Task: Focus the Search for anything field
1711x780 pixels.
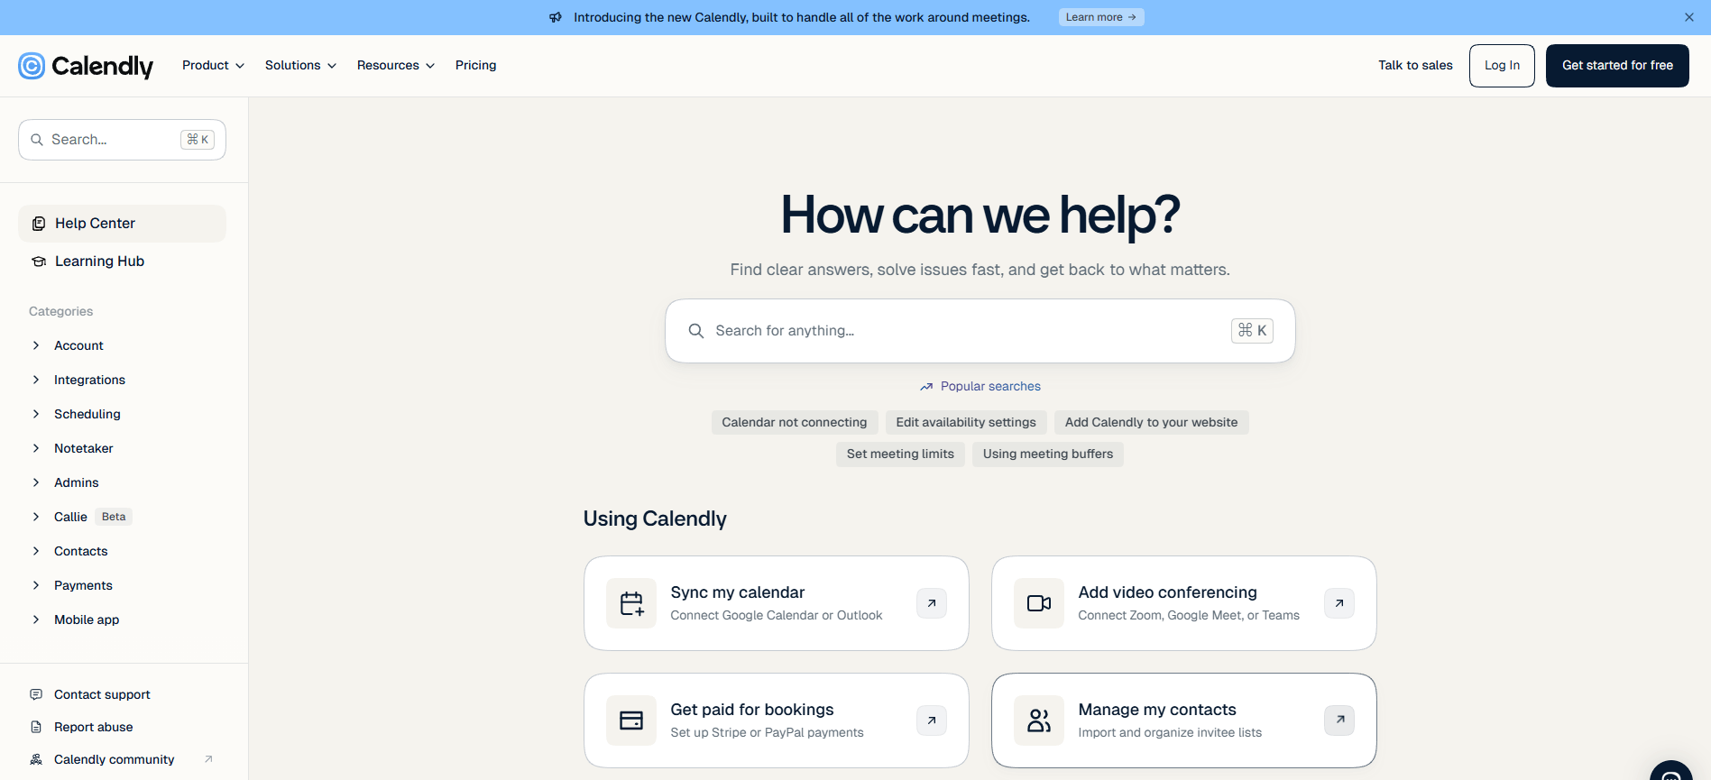Action: (980, 331)
